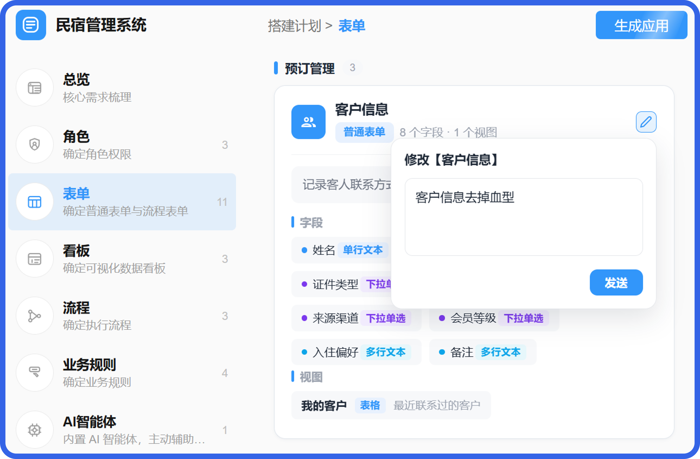
Task: Click the 入住偏好 field chip
Action: click(356, 352)
